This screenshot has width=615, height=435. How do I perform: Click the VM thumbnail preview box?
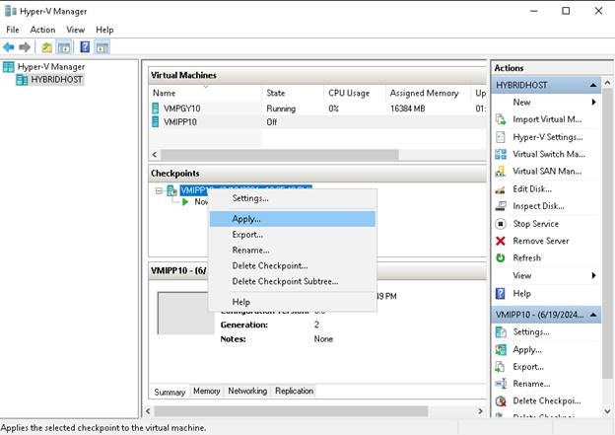click(185, 313)
